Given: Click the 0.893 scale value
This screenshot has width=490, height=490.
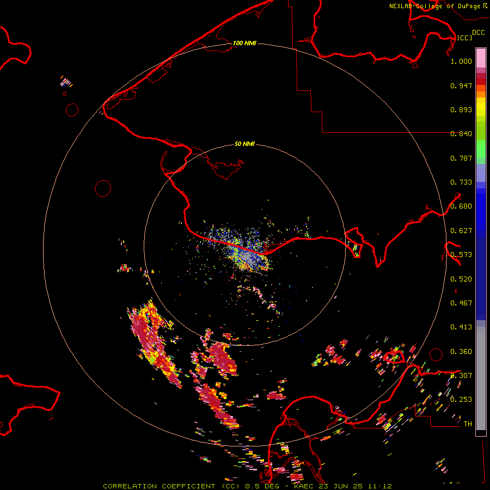Looking at the screenshot, I should coord(461,109).
